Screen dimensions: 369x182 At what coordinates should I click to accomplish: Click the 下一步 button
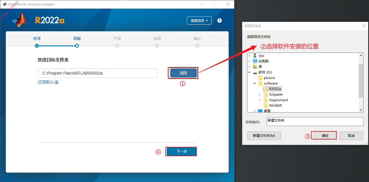181,151
